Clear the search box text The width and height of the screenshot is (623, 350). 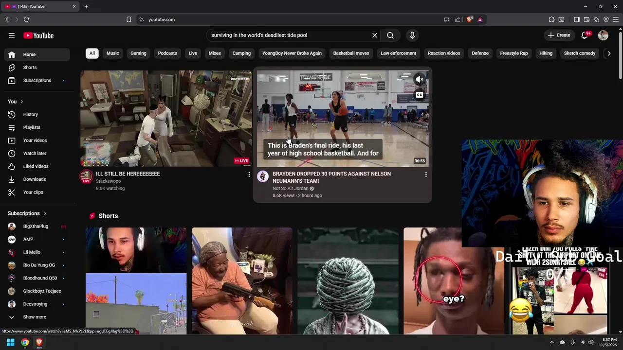coord(375,35)
